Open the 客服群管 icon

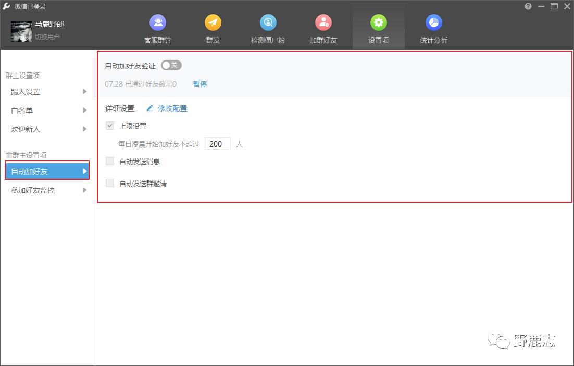(x=157, y=23)
